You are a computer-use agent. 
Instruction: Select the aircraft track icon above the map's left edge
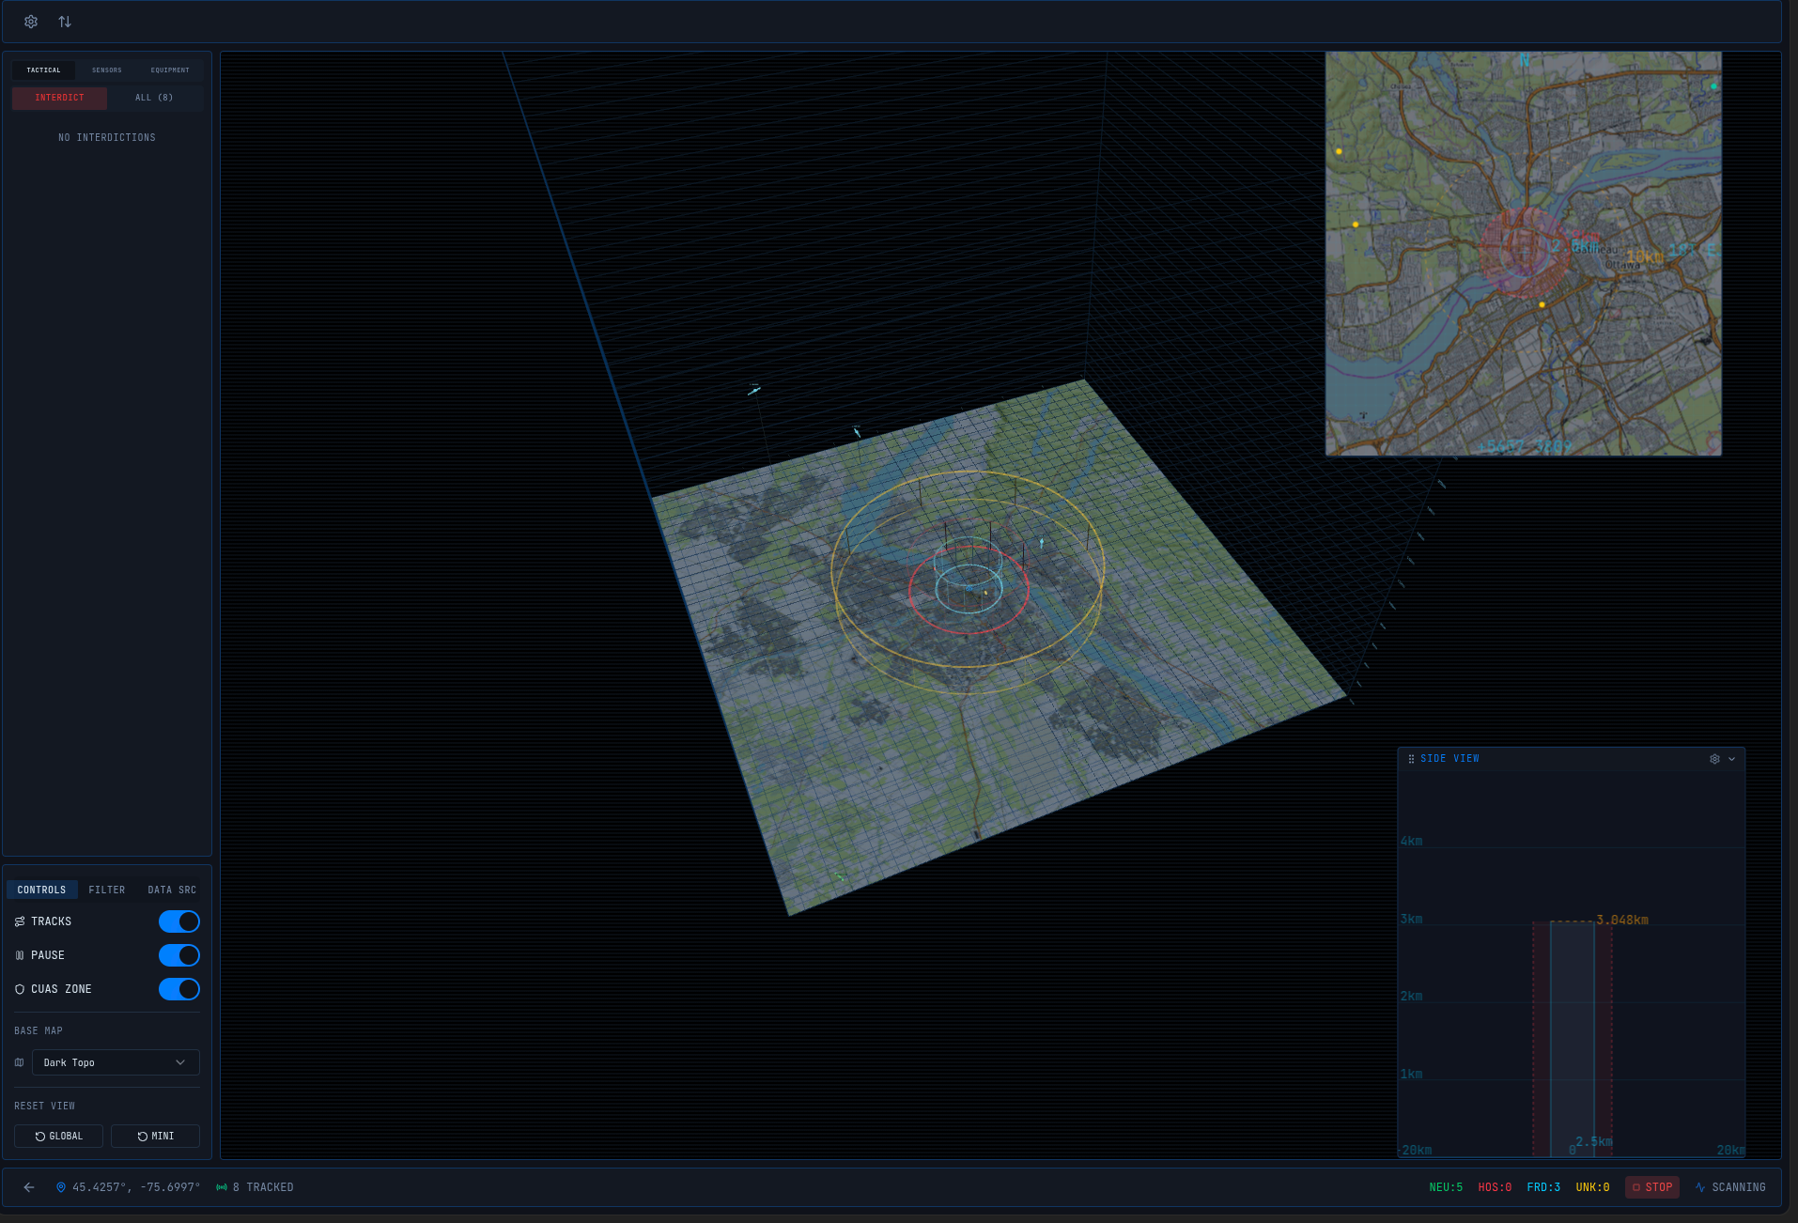753,389
